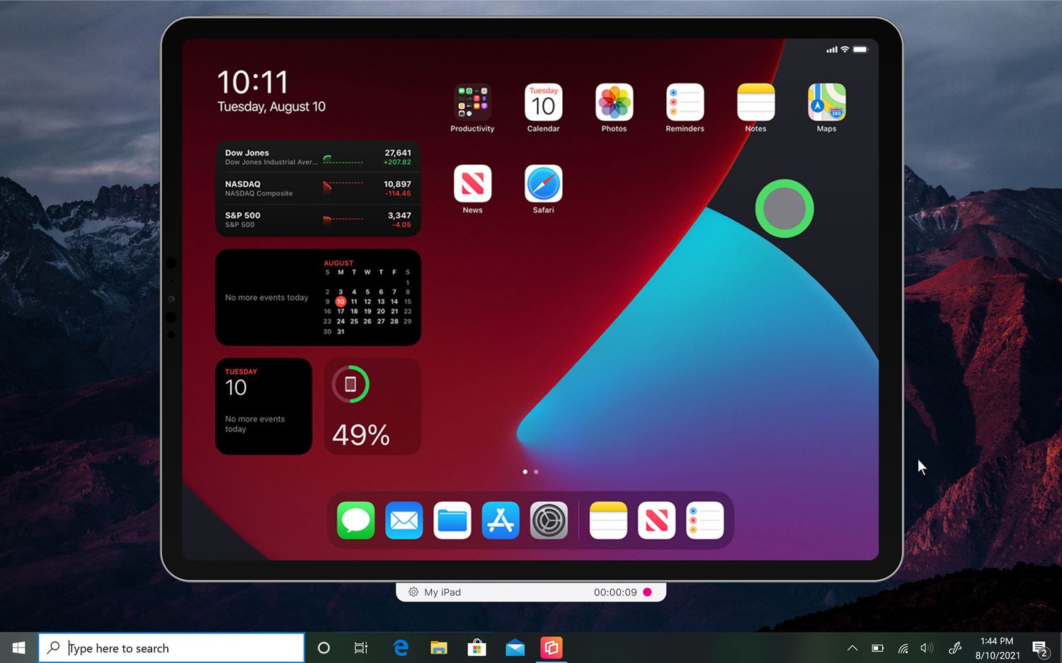Open the Maps app
The width and height of the screenshot is (1062, 663).
[826, 103]
